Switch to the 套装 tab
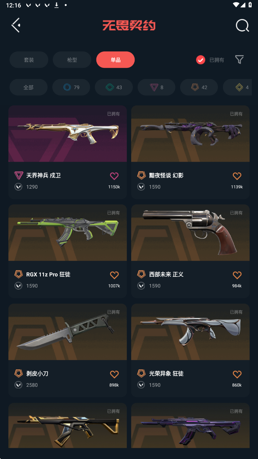Viewport: 258px width, 459px height. click(29, 60)
